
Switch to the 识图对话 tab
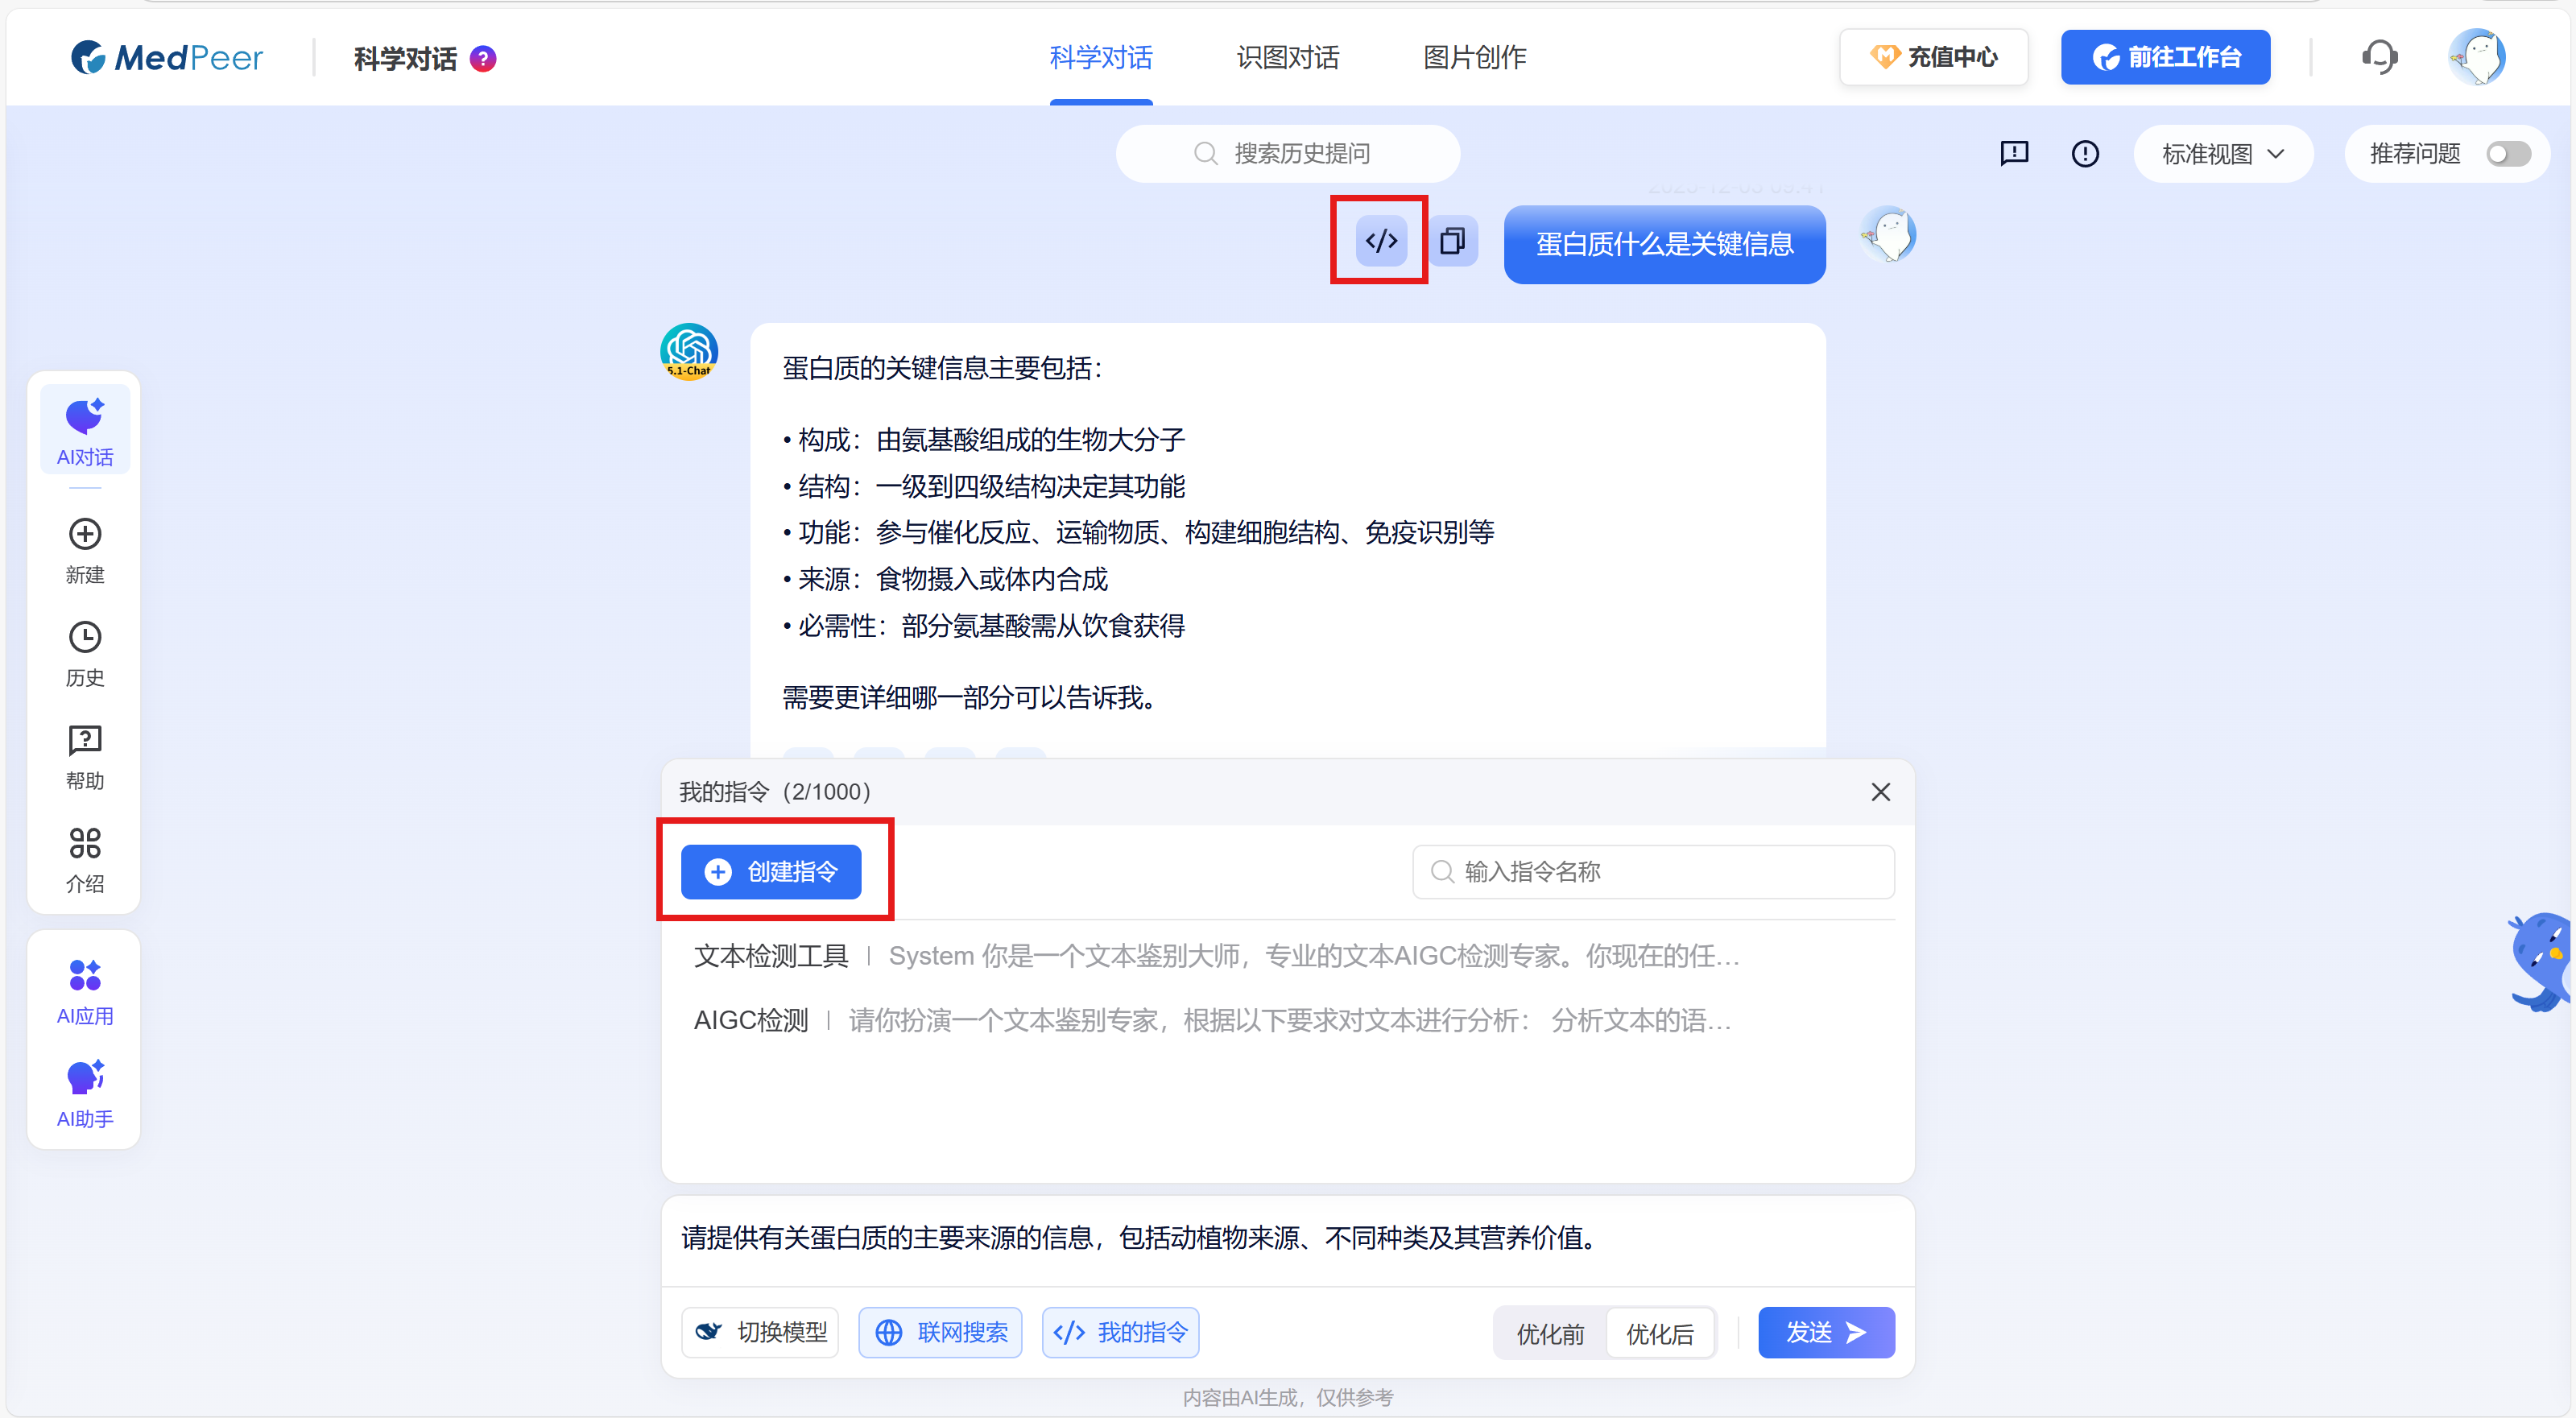(x=1287, y=57)
